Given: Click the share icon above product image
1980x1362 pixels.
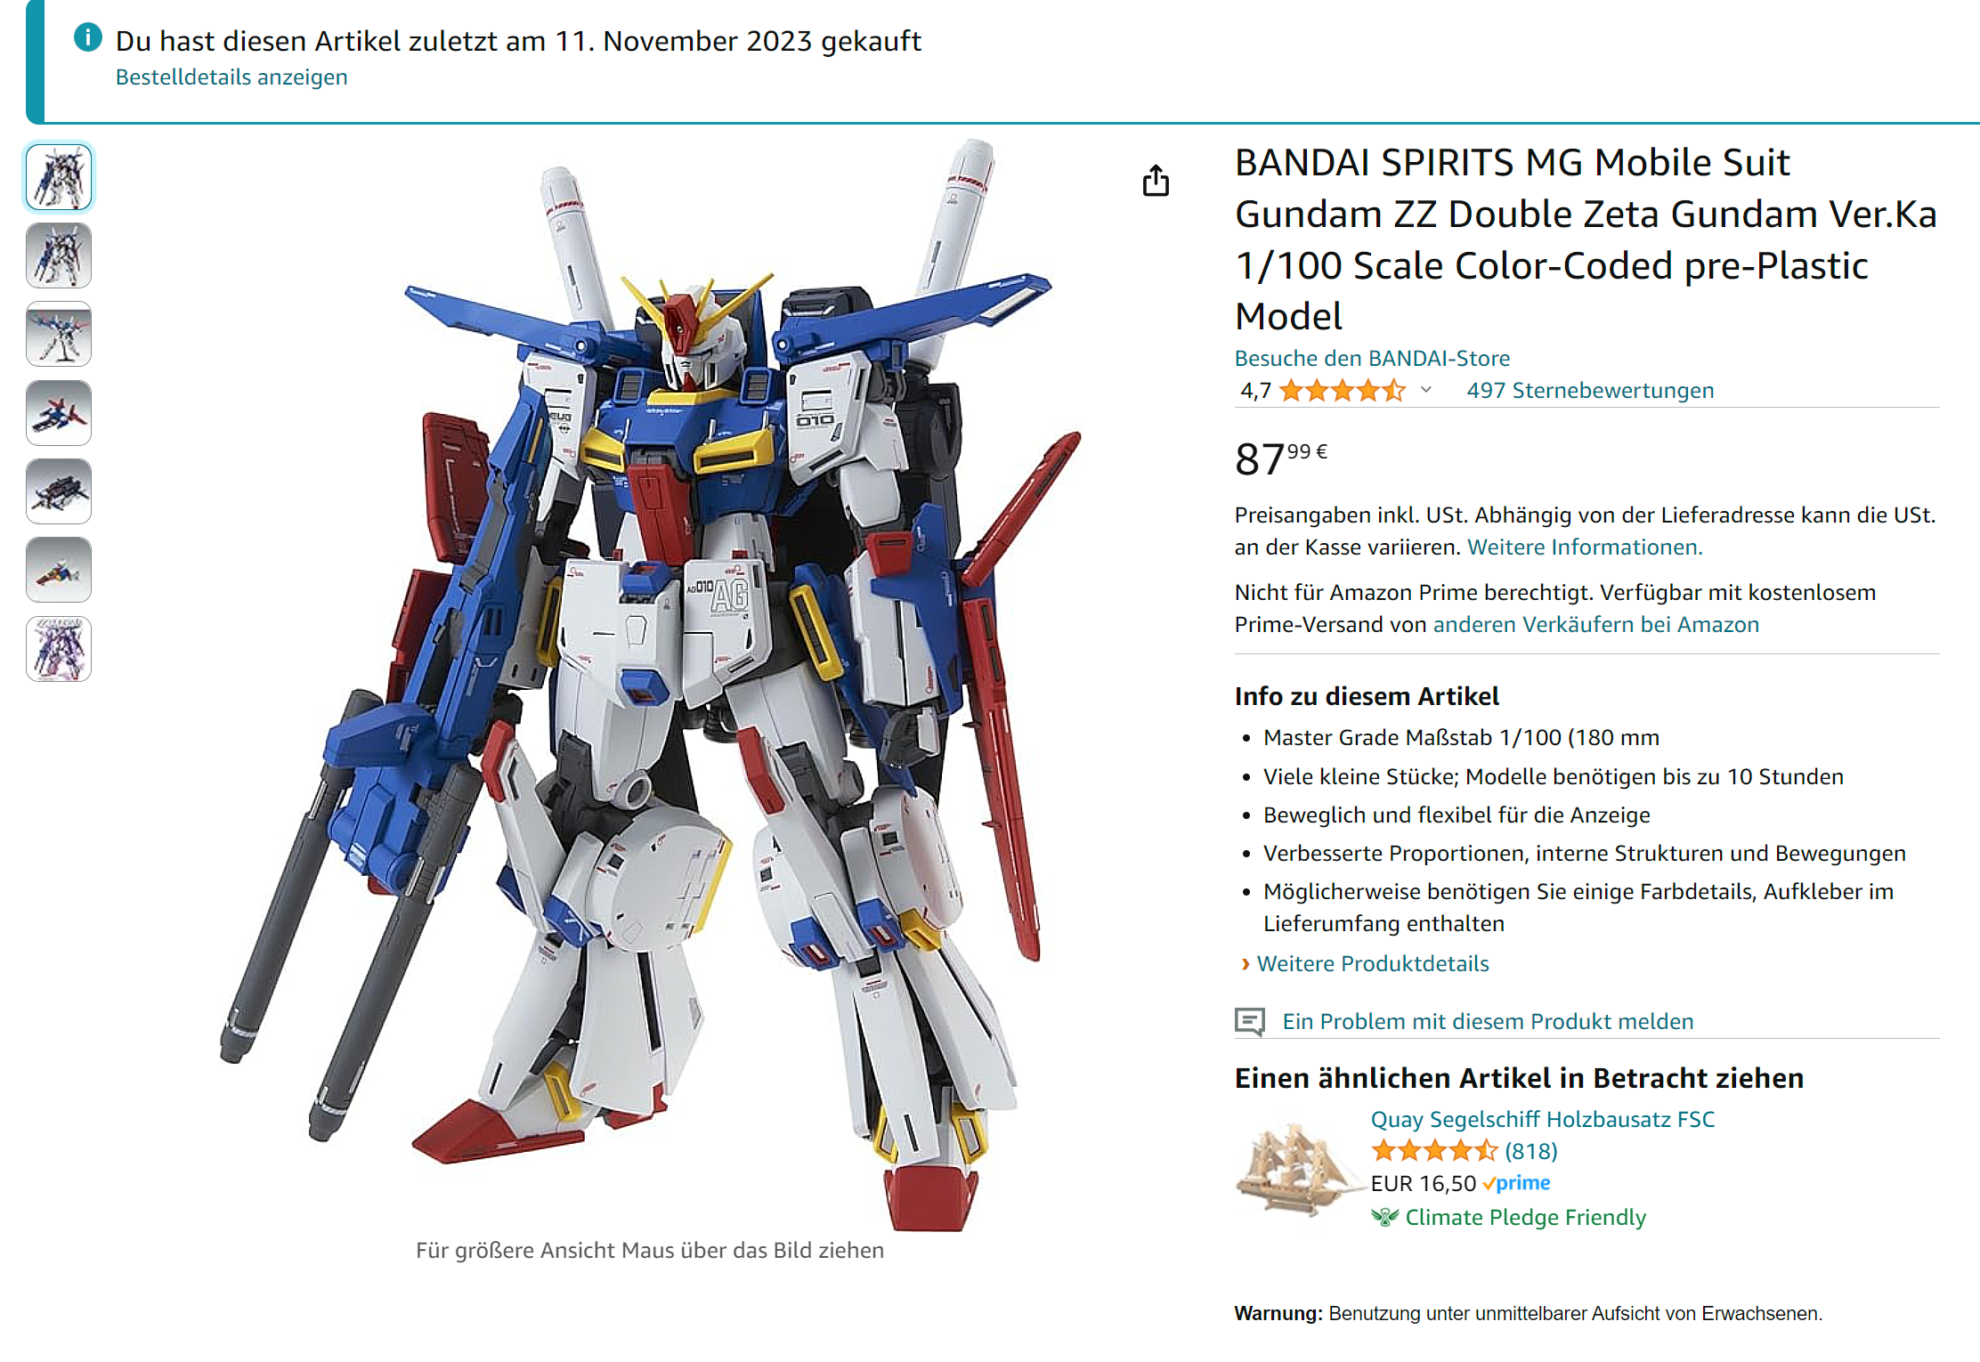Looking at the screenshot, I should tap(1156, 181).
